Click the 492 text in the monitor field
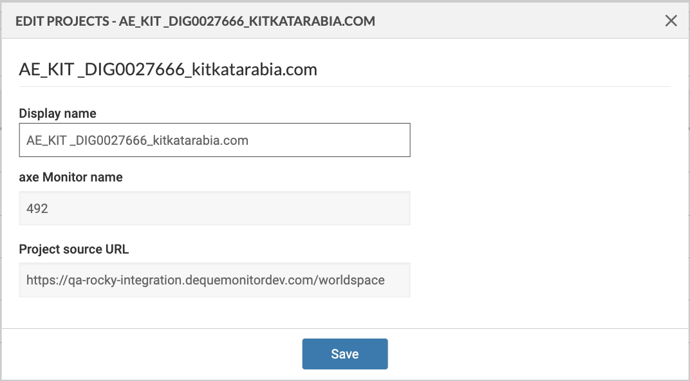The width and height of the screenshot is (690, 381). click(x=37, y=209)
